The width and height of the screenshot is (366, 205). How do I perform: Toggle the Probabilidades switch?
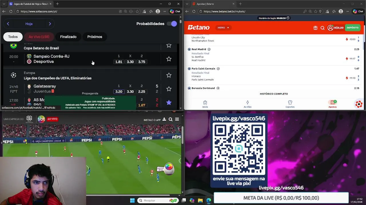172,24
